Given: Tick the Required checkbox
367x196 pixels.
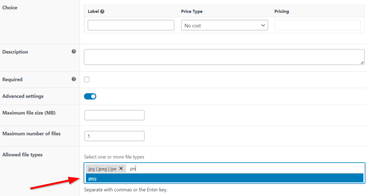Looking at the screenshot, I should [x=87, y=79].
